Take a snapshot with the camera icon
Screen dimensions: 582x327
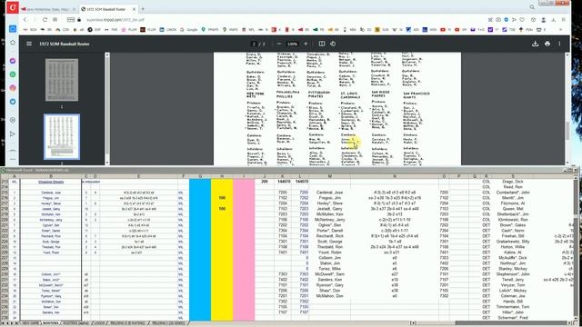[498, 20]
